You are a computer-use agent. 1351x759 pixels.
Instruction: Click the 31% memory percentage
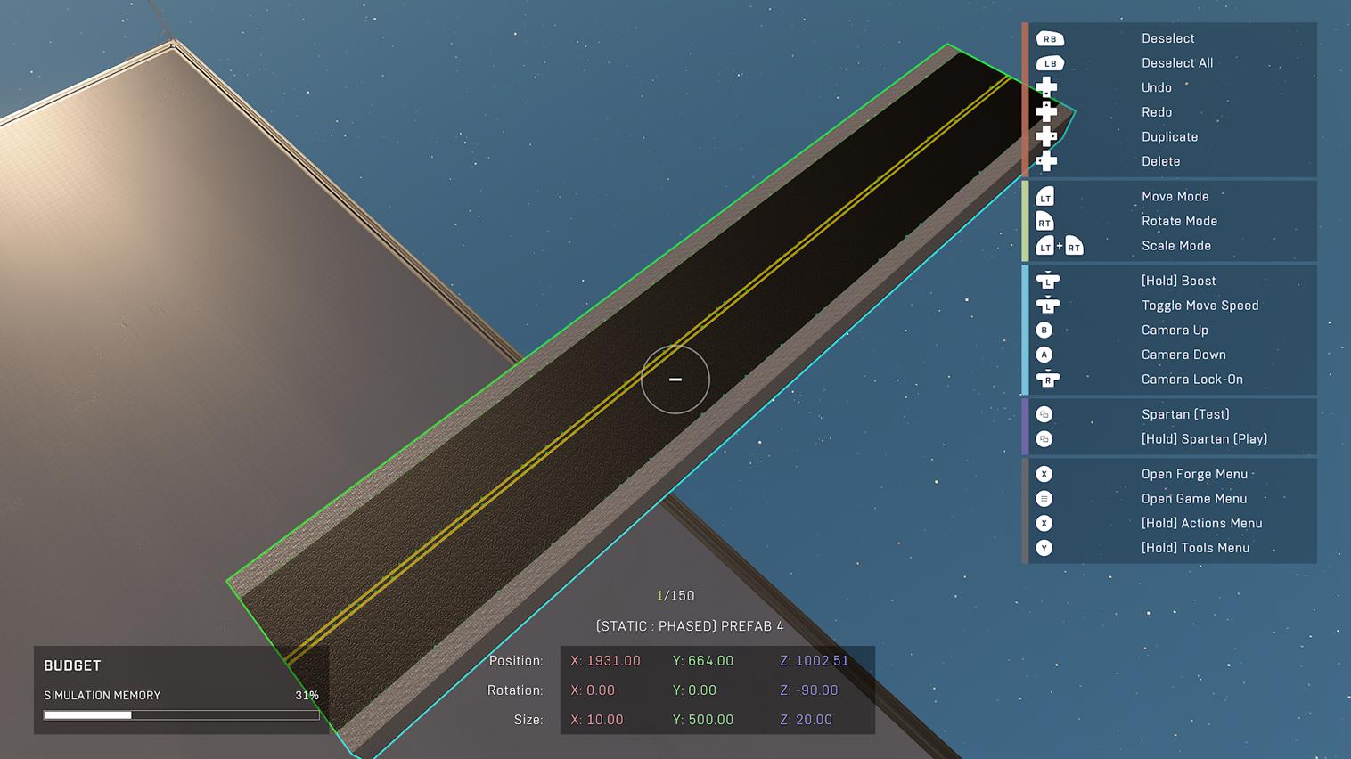307,695
